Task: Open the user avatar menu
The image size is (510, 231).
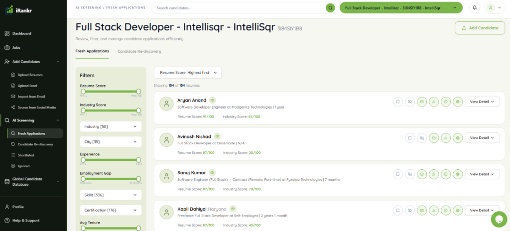Action: pos(495,8)
